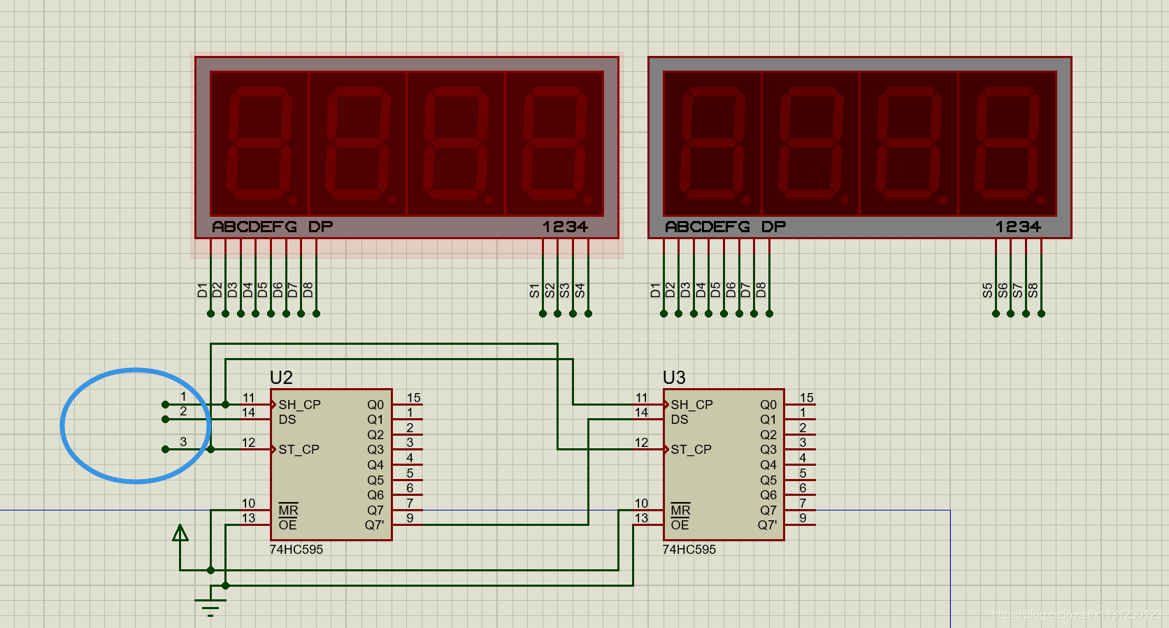1169x628 pixels.
Task: Click the MR pin 10 of U3
Action: click(649, 510)
